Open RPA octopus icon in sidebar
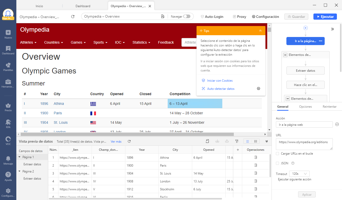Image resolution: width=342 pixels, height=200 pixels. [8, 122]
